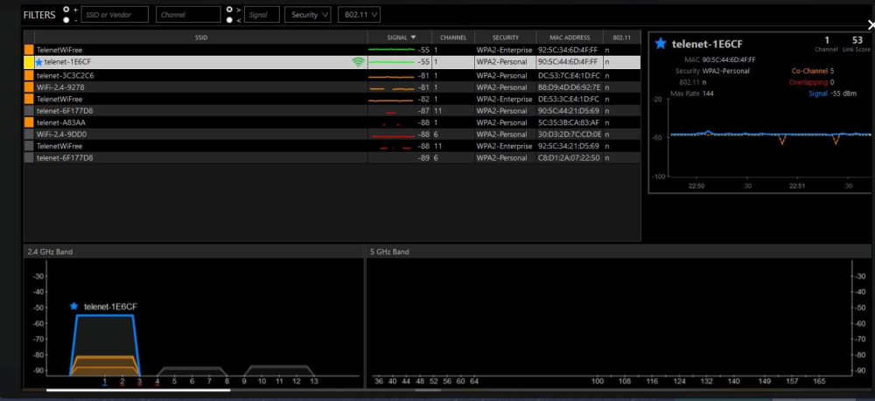The image size is (875, 401).
Task: Select the telenet-A83AA network row
Action: [x=332, y=122]
